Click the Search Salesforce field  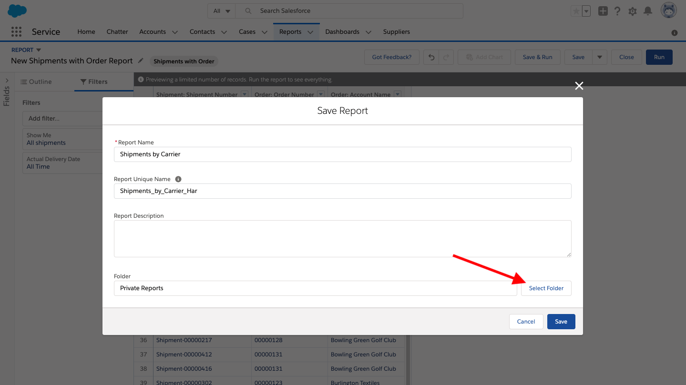349,11
